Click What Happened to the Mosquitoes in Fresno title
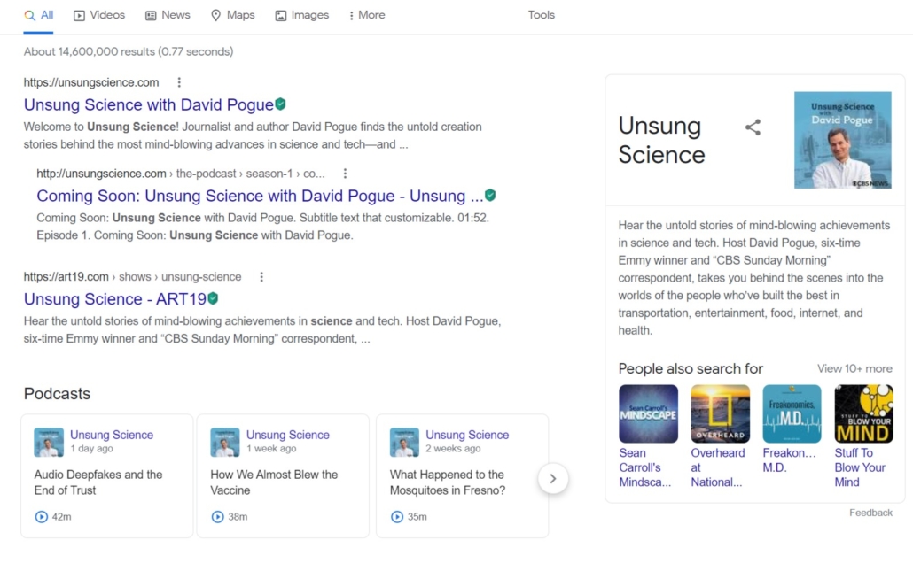This screenshot has width=913, height=571. (448, 482)
